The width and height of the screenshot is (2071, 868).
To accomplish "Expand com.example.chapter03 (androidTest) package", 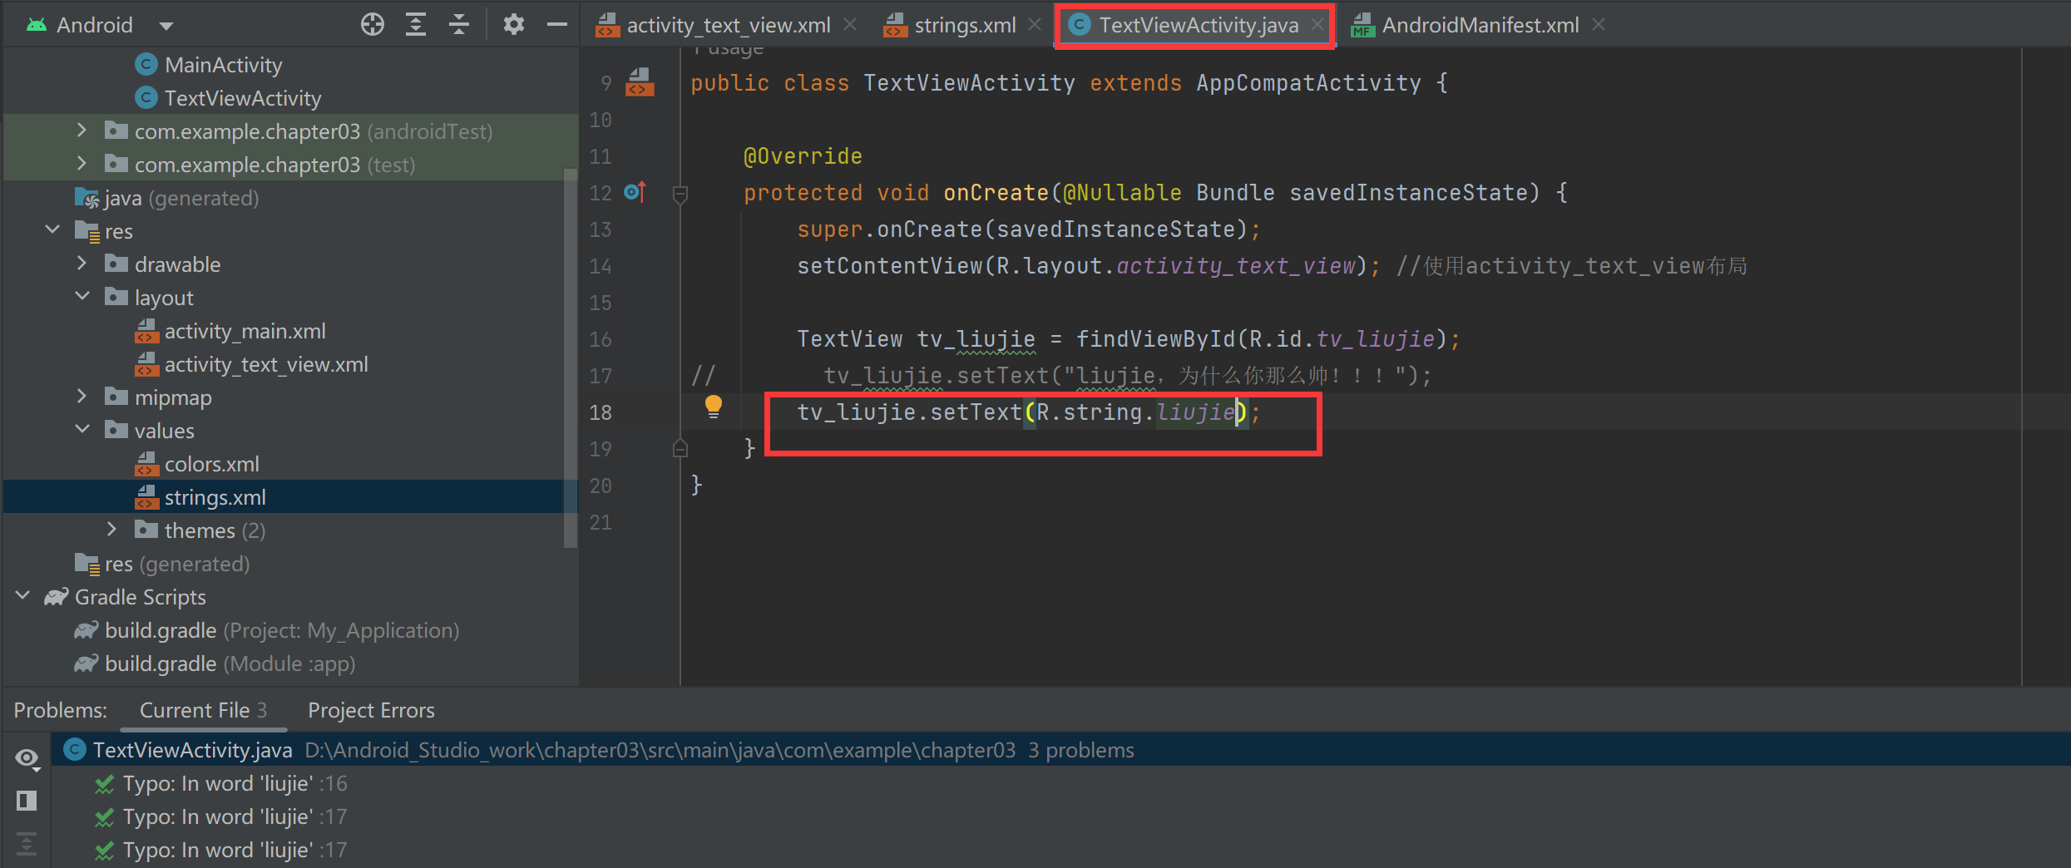I will pyautogui.click(x=81, y=131).
